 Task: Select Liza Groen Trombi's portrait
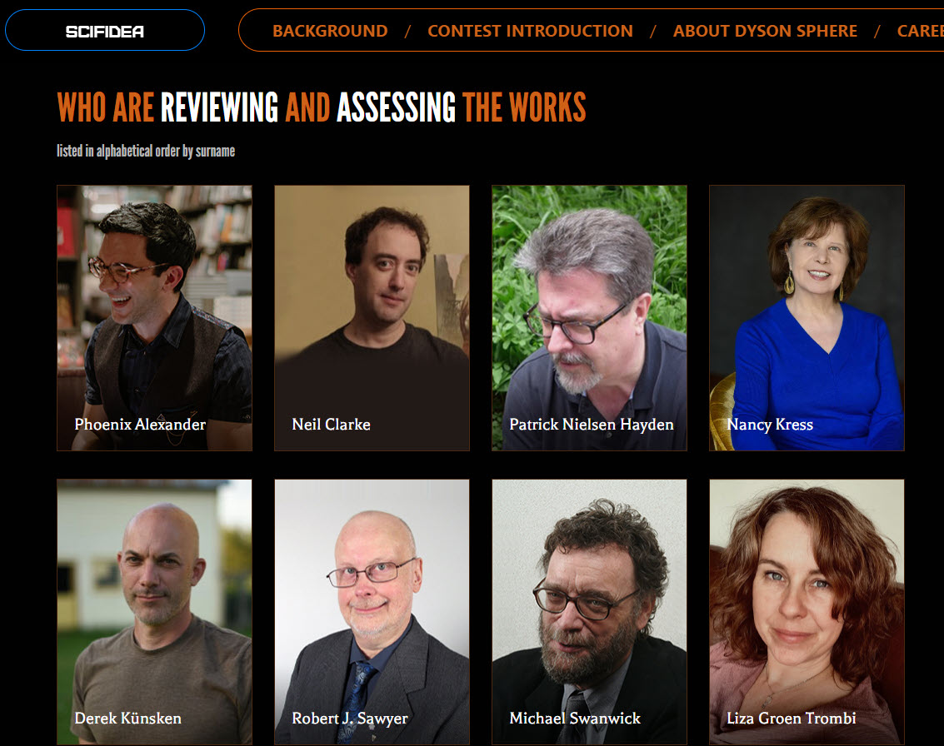coord(807,612)
